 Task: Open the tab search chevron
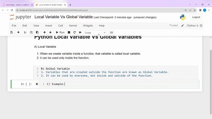190,5
